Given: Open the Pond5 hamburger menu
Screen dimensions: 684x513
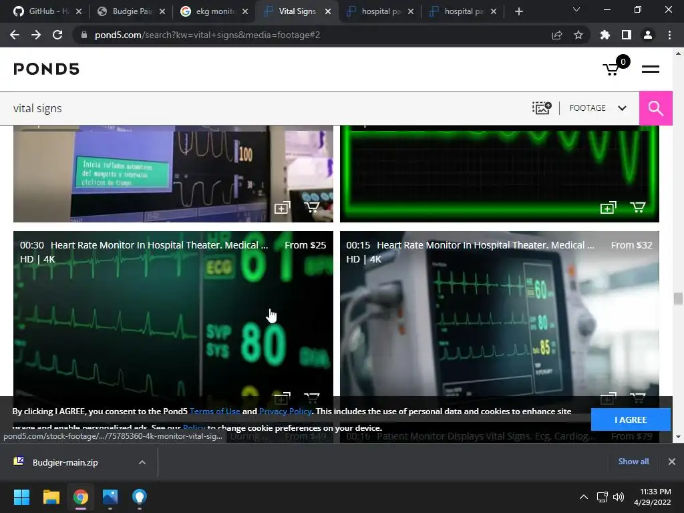Looking at the screenshot, I should (650, 69).
